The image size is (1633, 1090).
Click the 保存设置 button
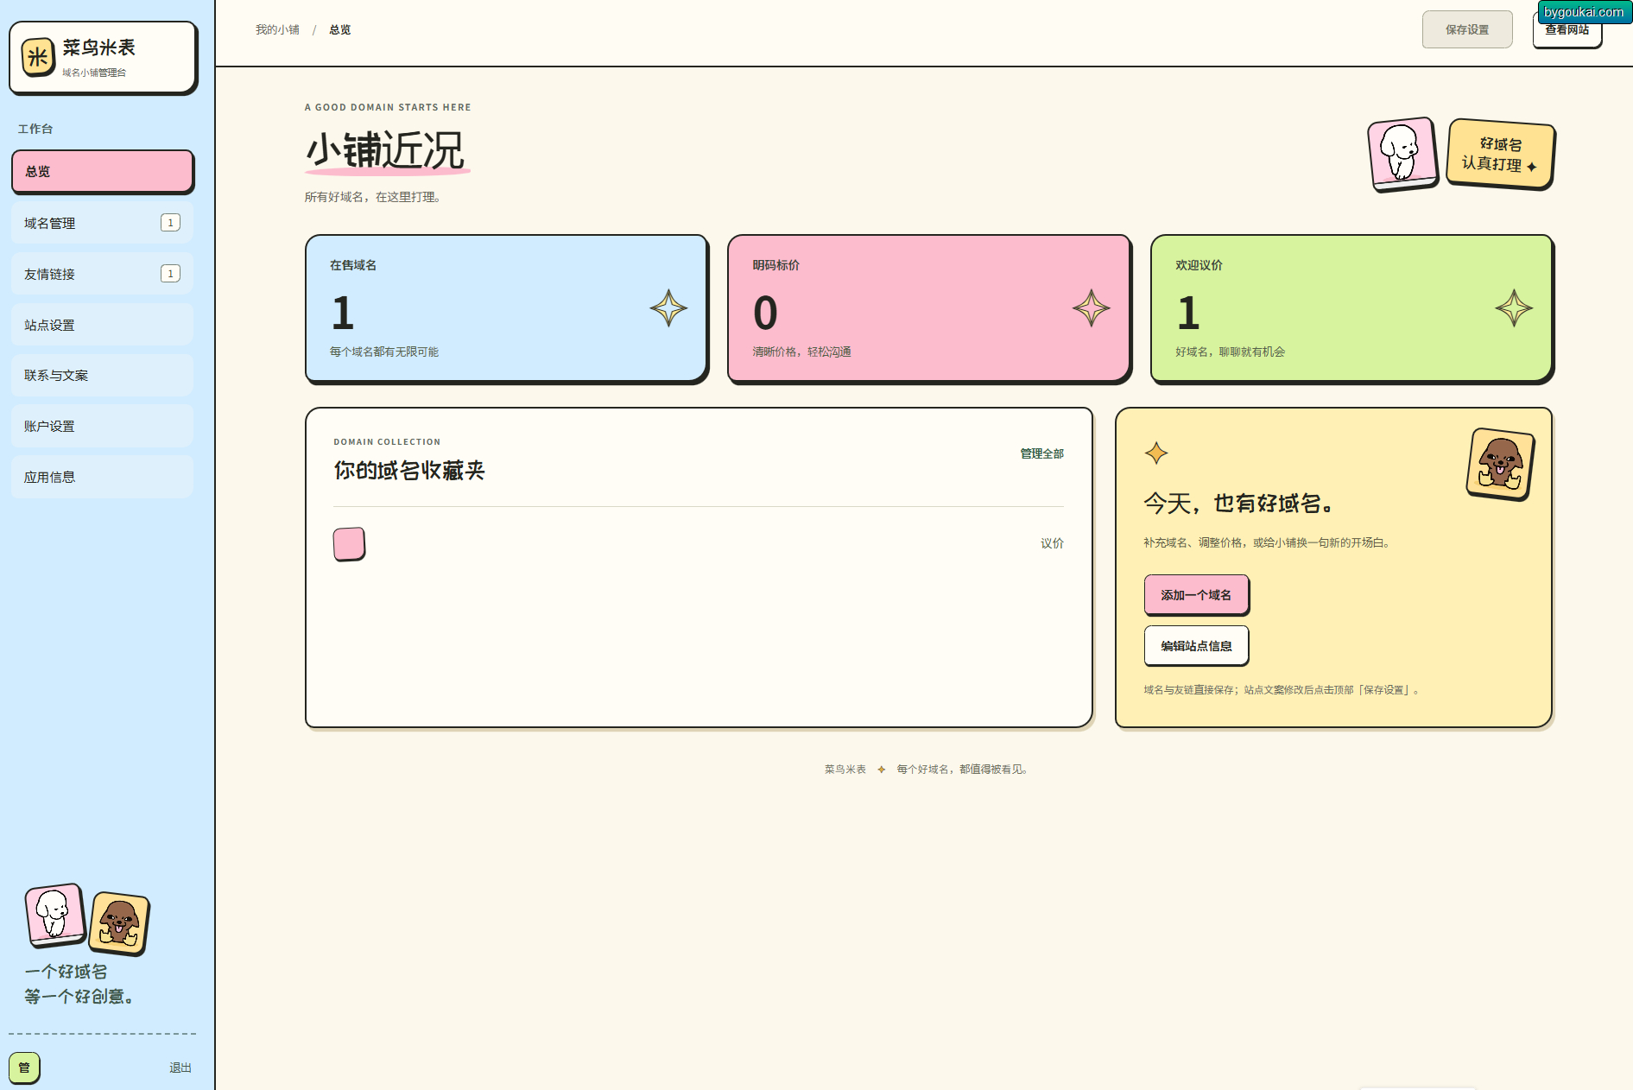1467,29
